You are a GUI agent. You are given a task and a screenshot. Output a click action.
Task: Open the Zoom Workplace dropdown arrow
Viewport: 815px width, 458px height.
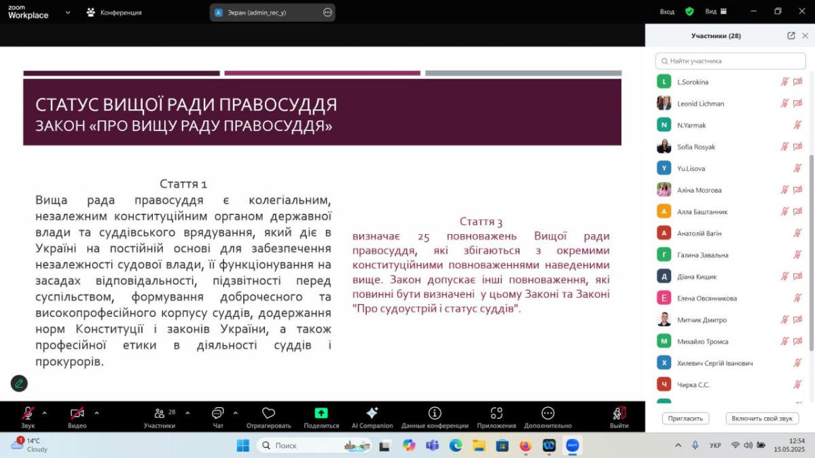coord(67,12)
